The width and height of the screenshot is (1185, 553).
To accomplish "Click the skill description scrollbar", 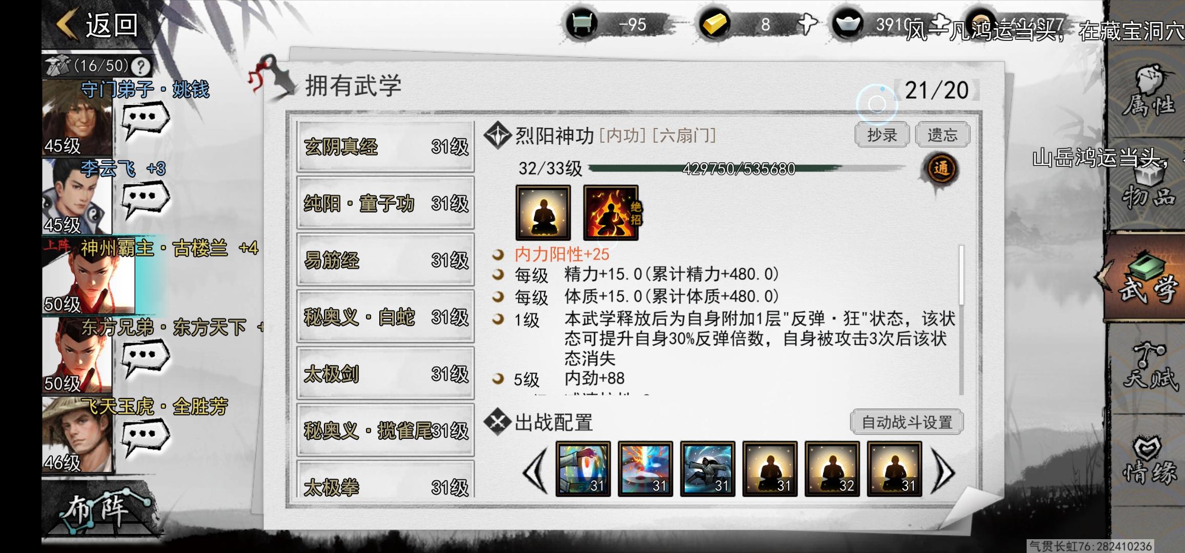I will coord(961,320).
